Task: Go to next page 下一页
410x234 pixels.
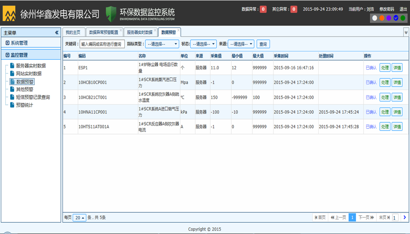Action: [x=366, y=217]
